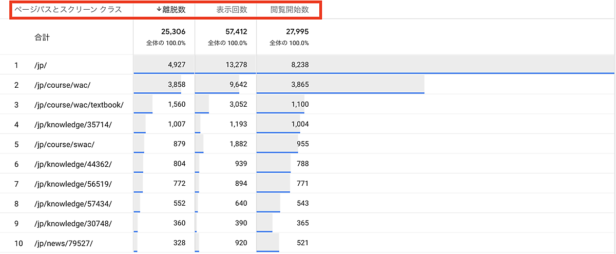Click /jp/knowledge/57434/ page path
This screenshot has height=254, width=616.
pyautogui.click(x=72, y=204)
